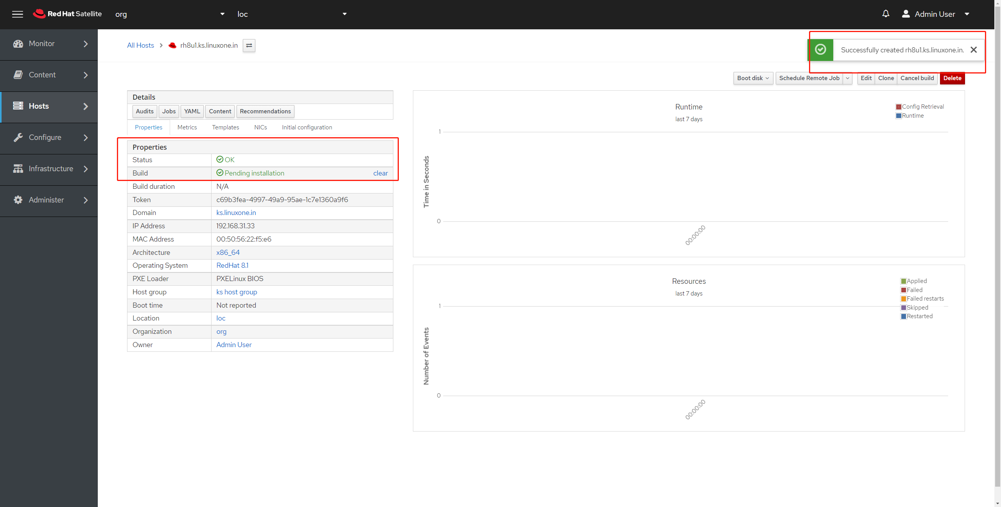Expand the Monitor menu chevron
Viewport: 1001px width, 507px height.
86,44
